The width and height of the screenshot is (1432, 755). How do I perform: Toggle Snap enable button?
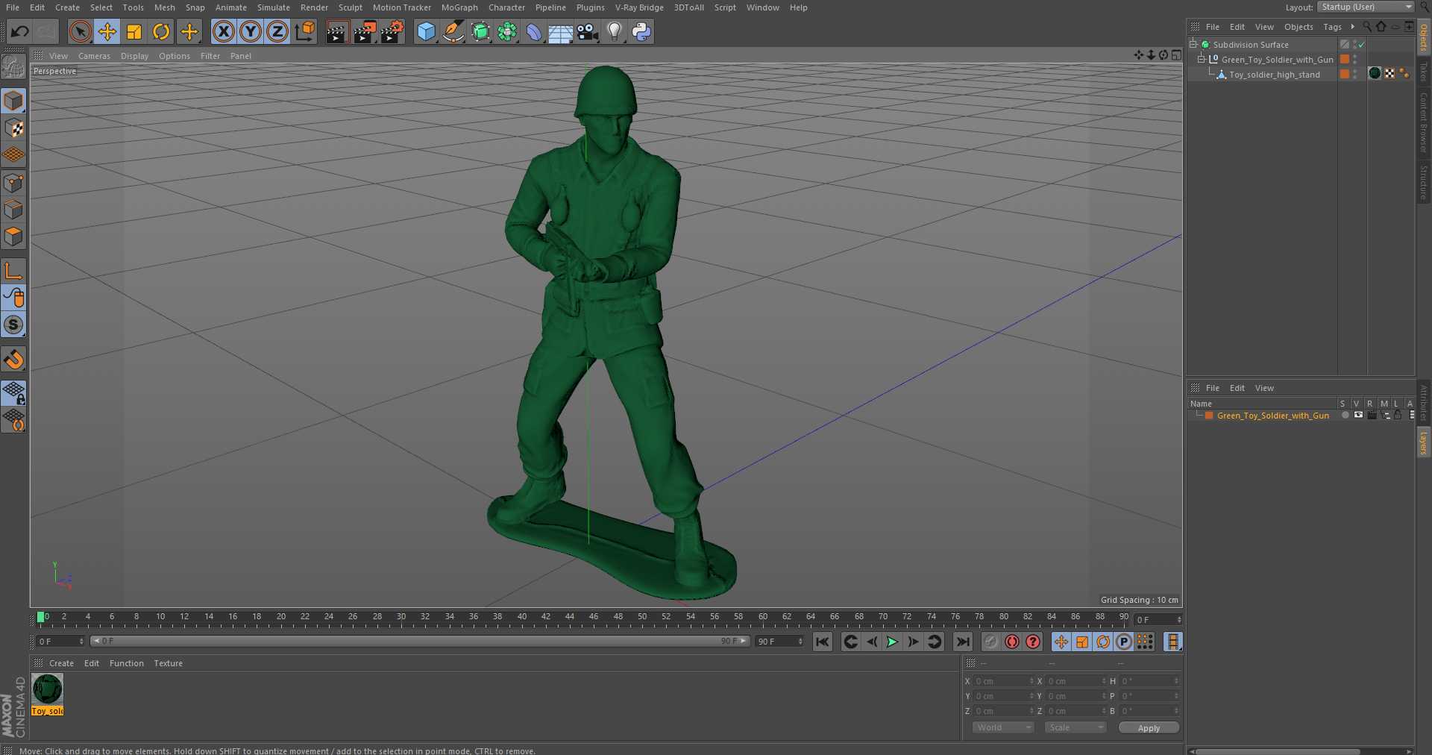point(13,325)
